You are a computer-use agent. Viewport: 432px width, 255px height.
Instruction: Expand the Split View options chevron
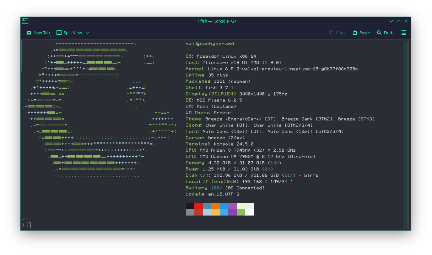(x=87, y=33)
